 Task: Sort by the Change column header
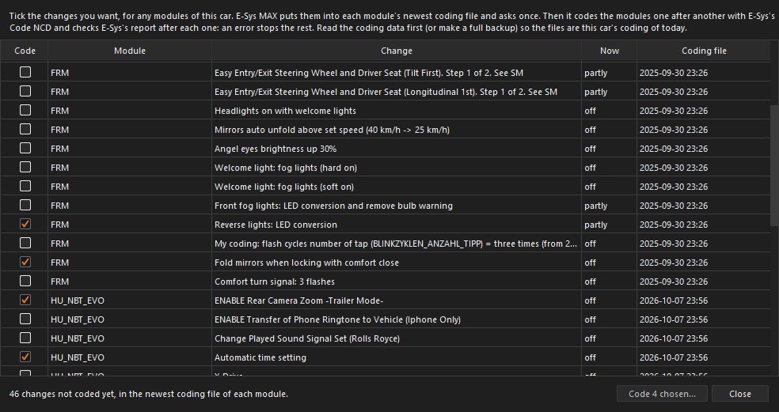397,51
